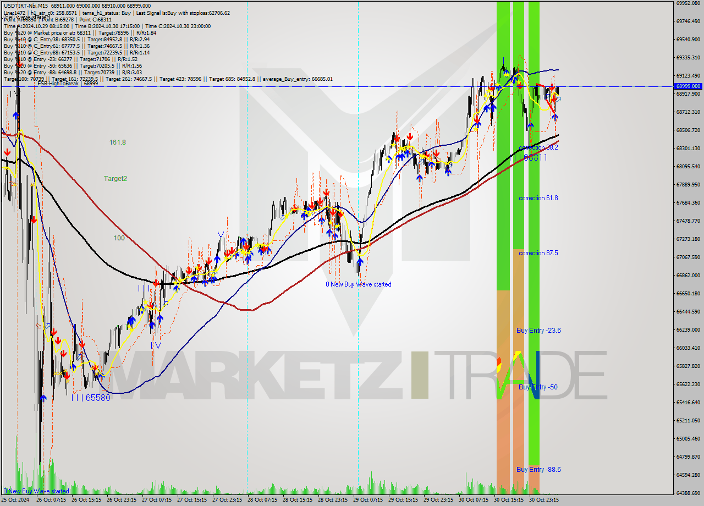Click price axis value 68506.770
Image resolution: width=704 pixels, height=506 pixels.
pyautogui.click(x=688, y=130)
